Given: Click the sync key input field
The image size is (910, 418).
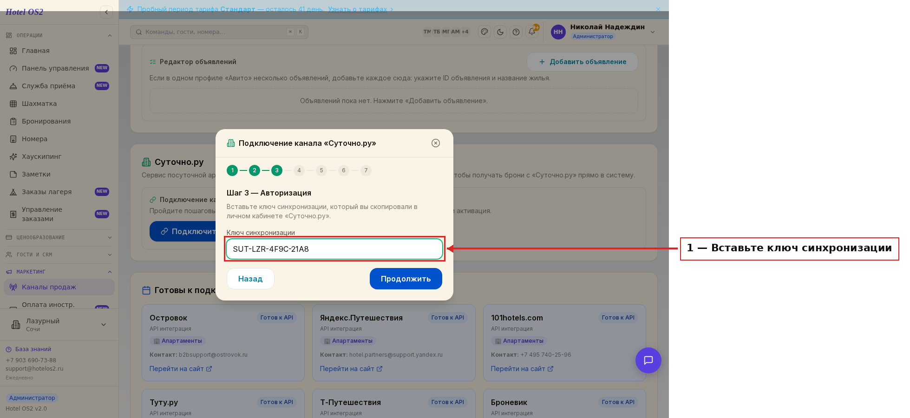Looking at the screenshot, I should pyautogui.click(x=334, y=249).
